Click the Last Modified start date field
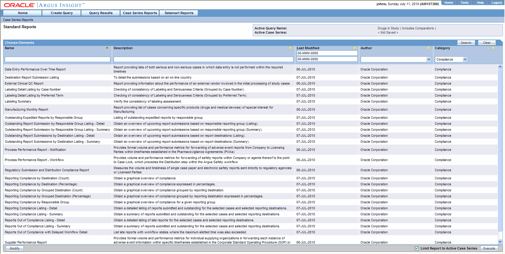The height and width of the screenshot is (254, 505). coord(327,53)
